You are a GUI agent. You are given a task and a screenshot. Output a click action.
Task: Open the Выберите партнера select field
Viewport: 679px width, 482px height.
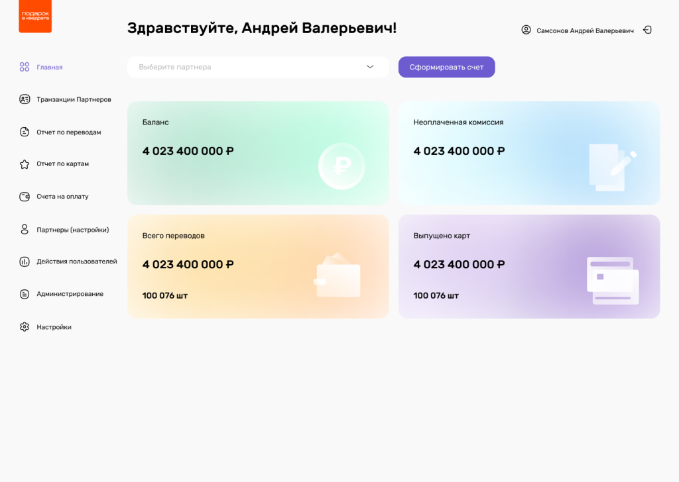(x=252, y=67)
